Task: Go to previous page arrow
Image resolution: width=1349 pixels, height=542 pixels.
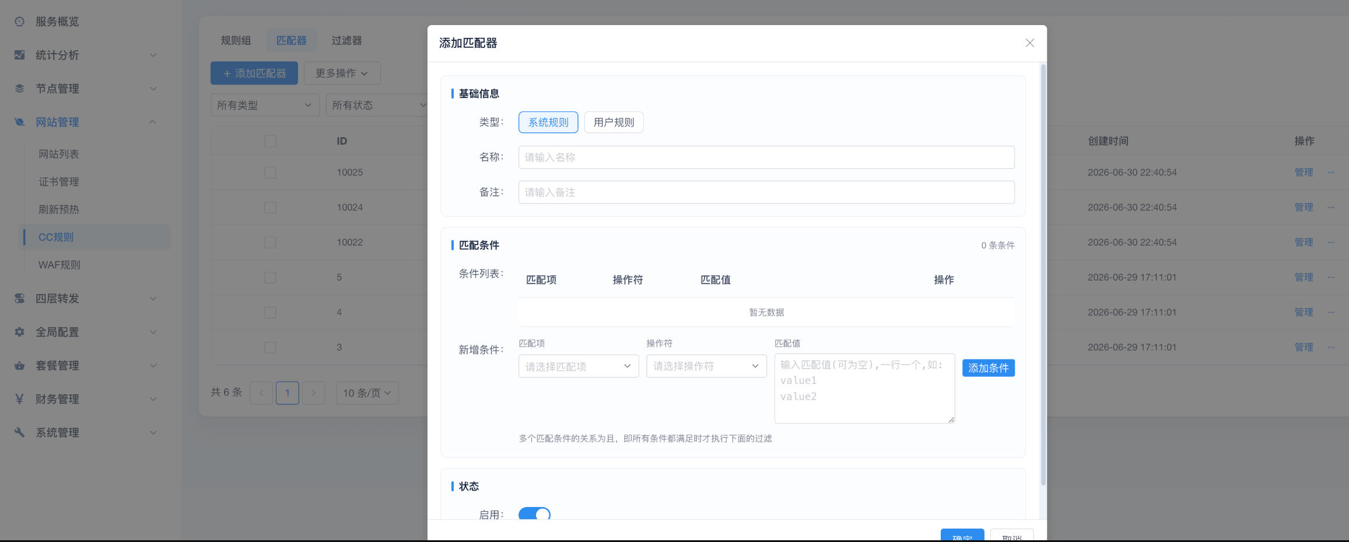Action: tap(261, 393)
